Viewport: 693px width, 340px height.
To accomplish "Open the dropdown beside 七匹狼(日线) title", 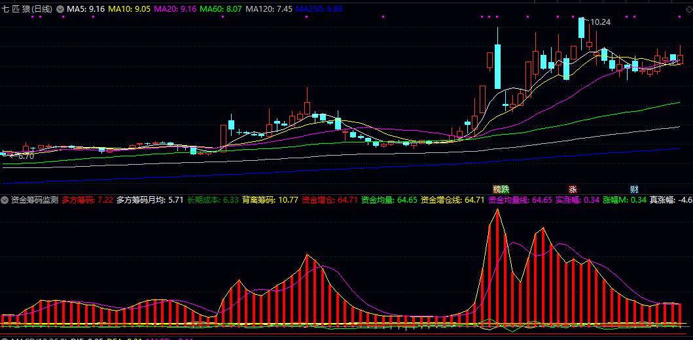I will [60, 10].
